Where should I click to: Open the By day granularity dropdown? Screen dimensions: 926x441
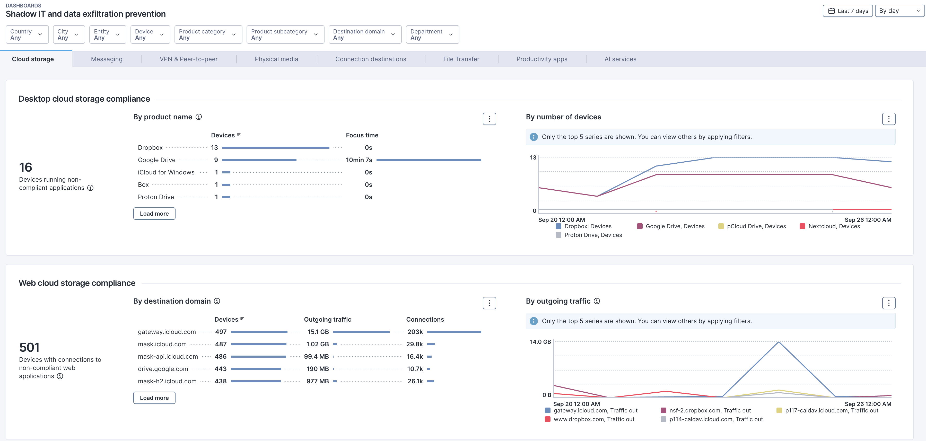coord(899,11)
